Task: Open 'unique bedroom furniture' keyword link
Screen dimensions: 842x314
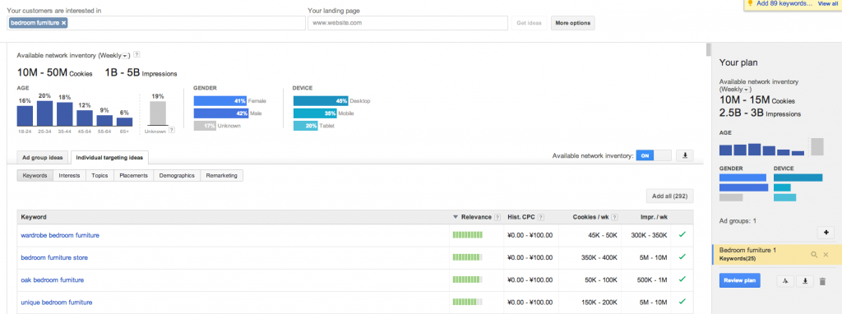Action: tap(57, 302)
